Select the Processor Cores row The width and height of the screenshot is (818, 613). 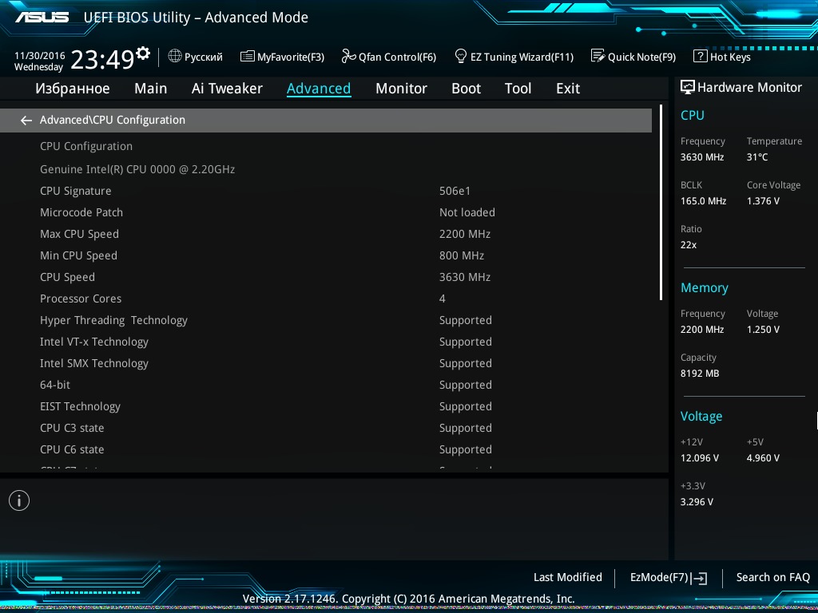point(326,299)
